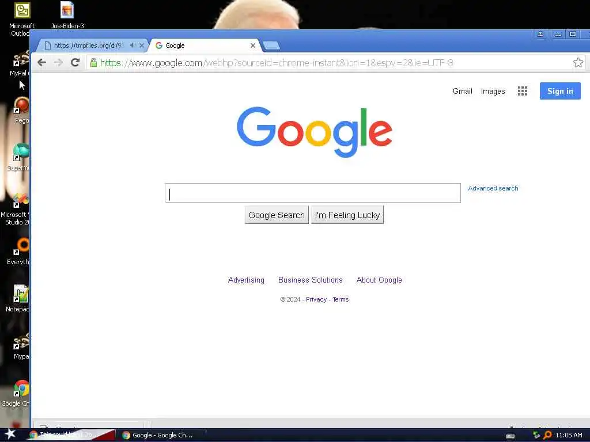
Task: Open the Gmail link
Action: 463,91
